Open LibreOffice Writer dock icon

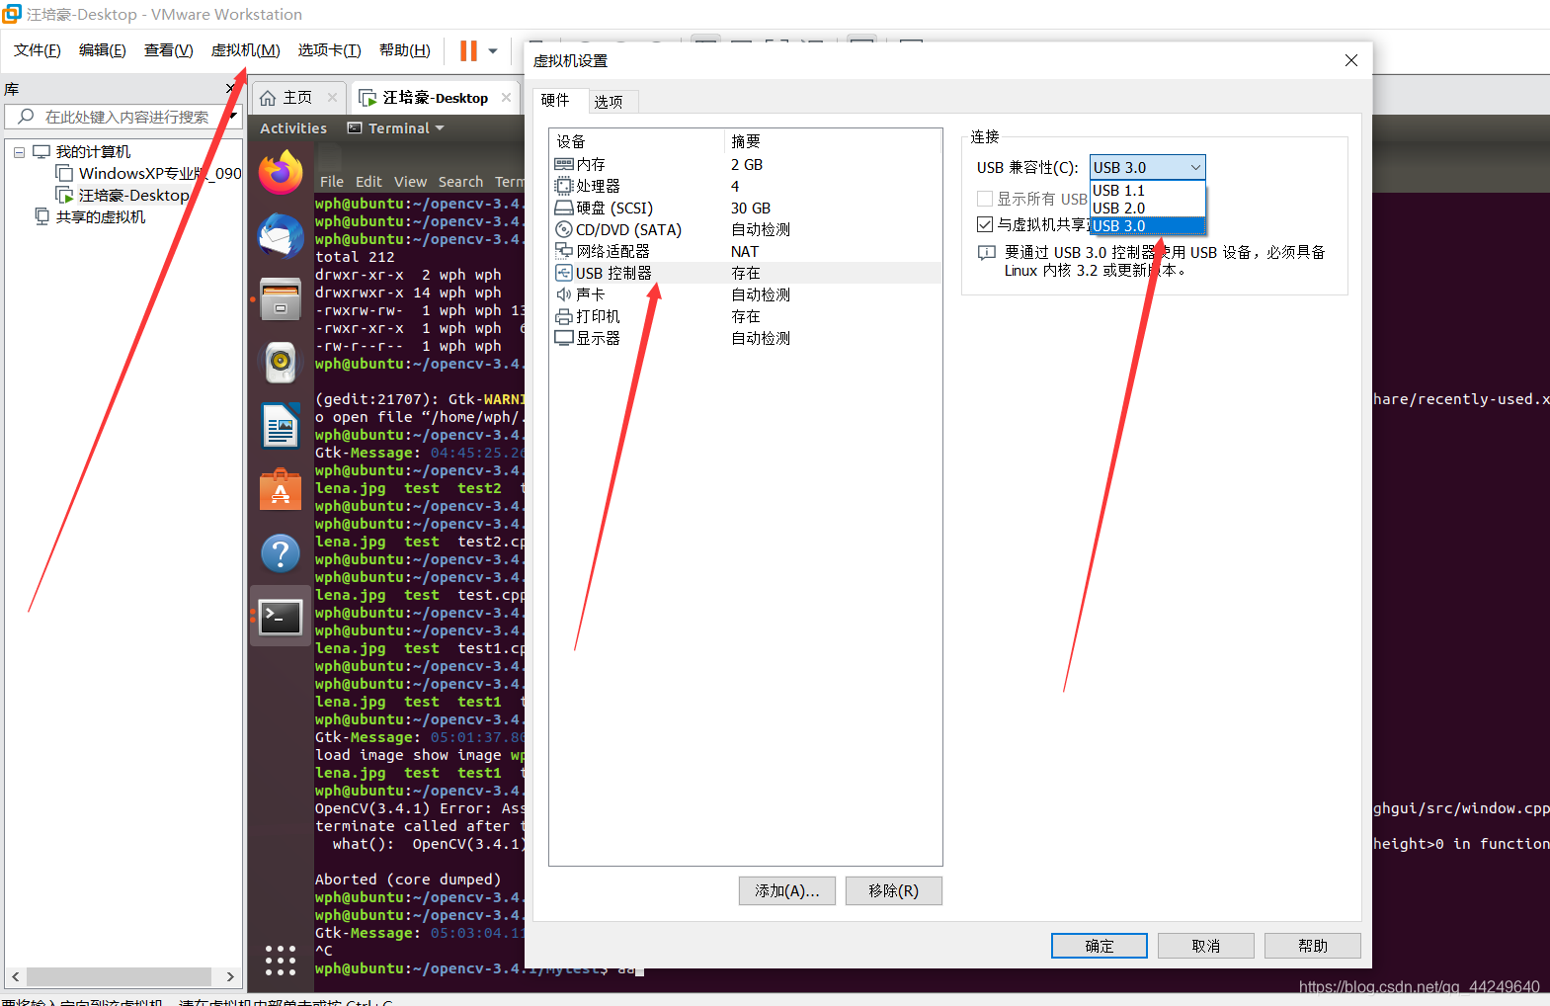tap(281, 427)
